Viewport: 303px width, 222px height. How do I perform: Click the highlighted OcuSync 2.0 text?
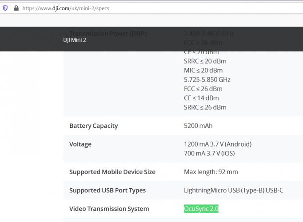click(201, 209)
